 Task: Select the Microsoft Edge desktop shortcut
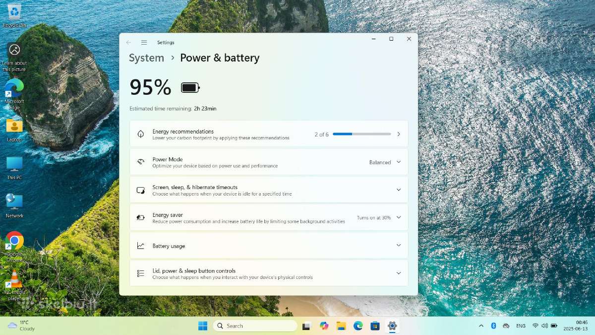pos(14,94)
